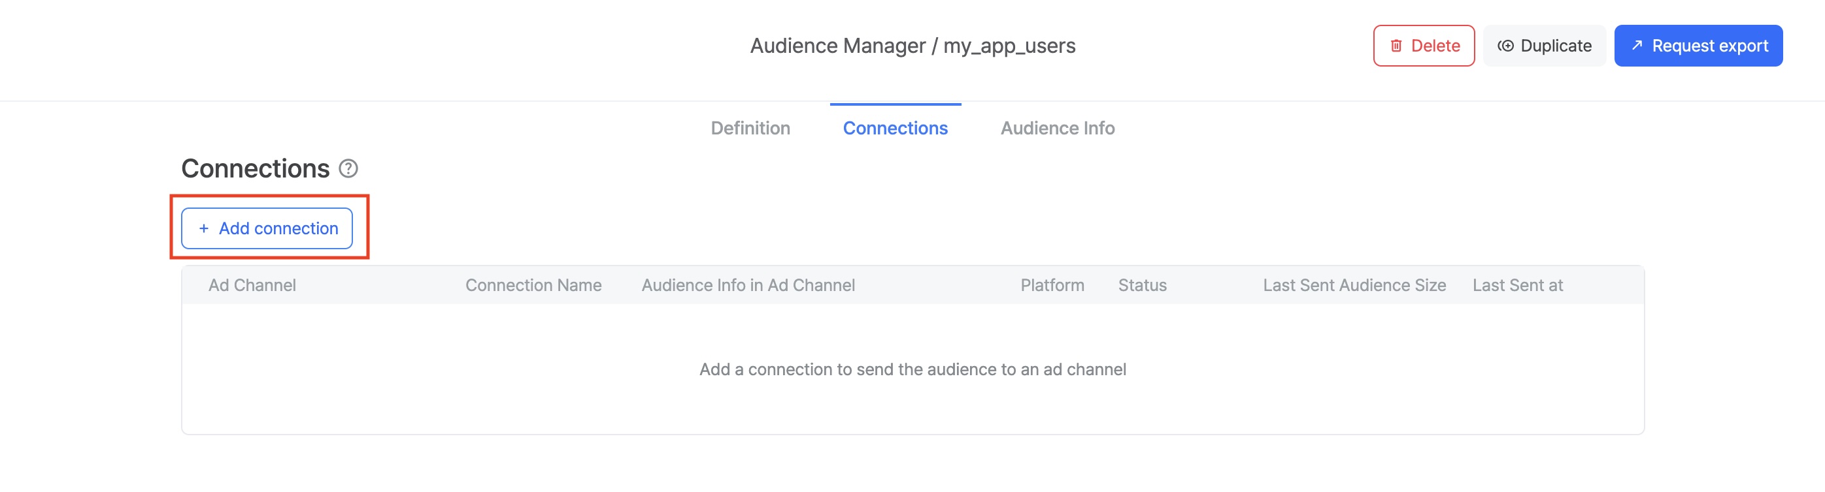Click the Ad Channel column header

tap(252, 285)
